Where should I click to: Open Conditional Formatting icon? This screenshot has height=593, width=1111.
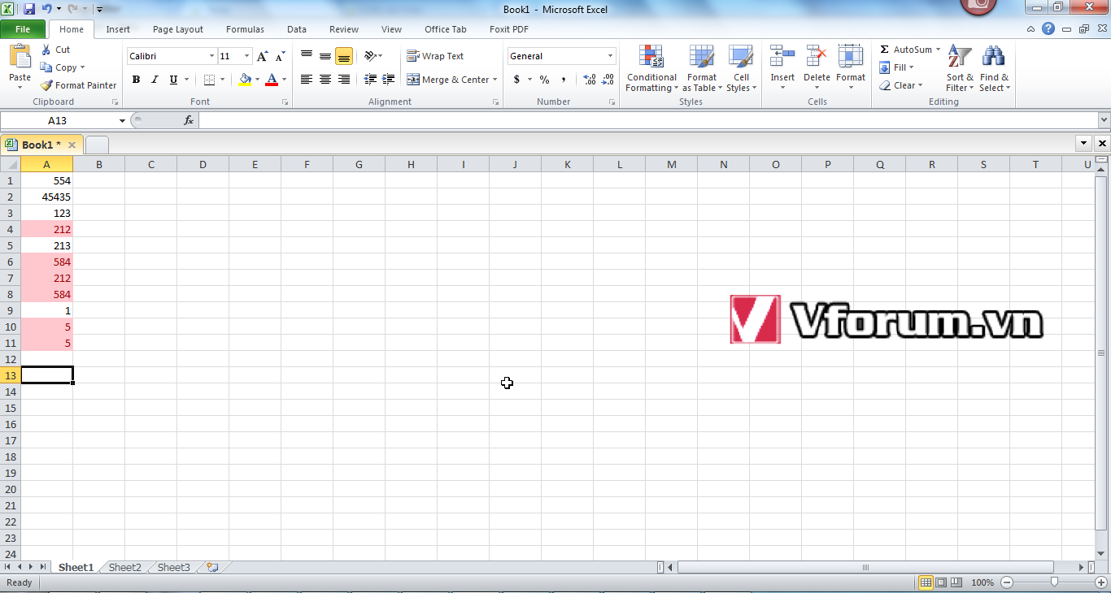pyautogui.click(x=651, y=56)
